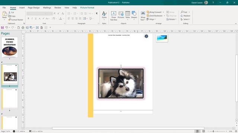Activate the Format Painter
Image resolution: width=238 pixels, height=133 pixels.
click(16, 20)
